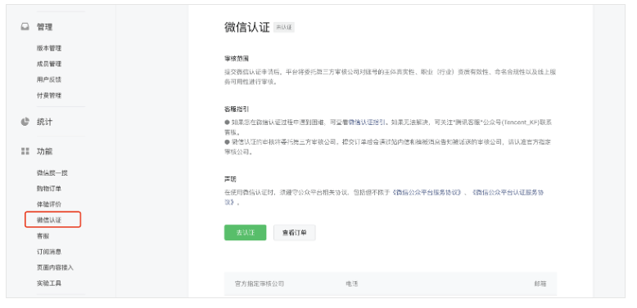Click the 查看订单 button
Image resolution: width=637 pixels, height=308 pixels.
click(x=295, y=233)
